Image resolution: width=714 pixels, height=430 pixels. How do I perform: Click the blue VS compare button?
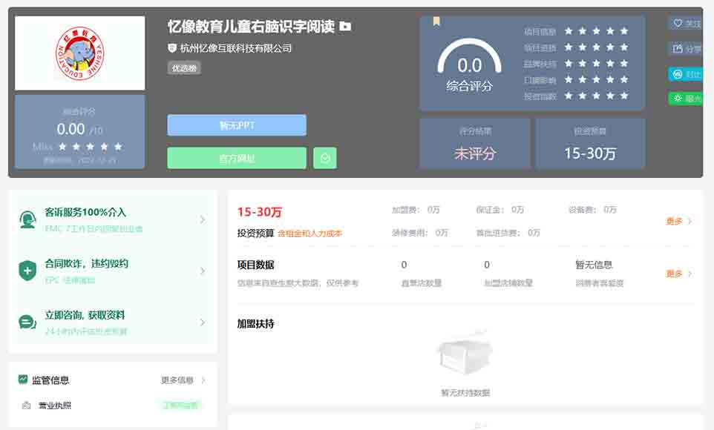[x=686, y=73]
